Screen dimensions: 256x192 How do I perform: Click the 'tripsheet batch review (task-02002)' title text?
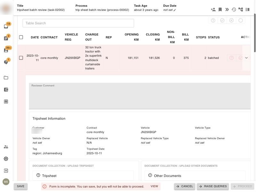pos(41,10)
